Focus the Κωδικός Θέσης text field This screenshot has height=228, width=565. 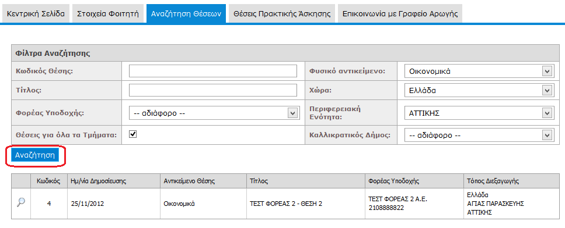[213, 71]
